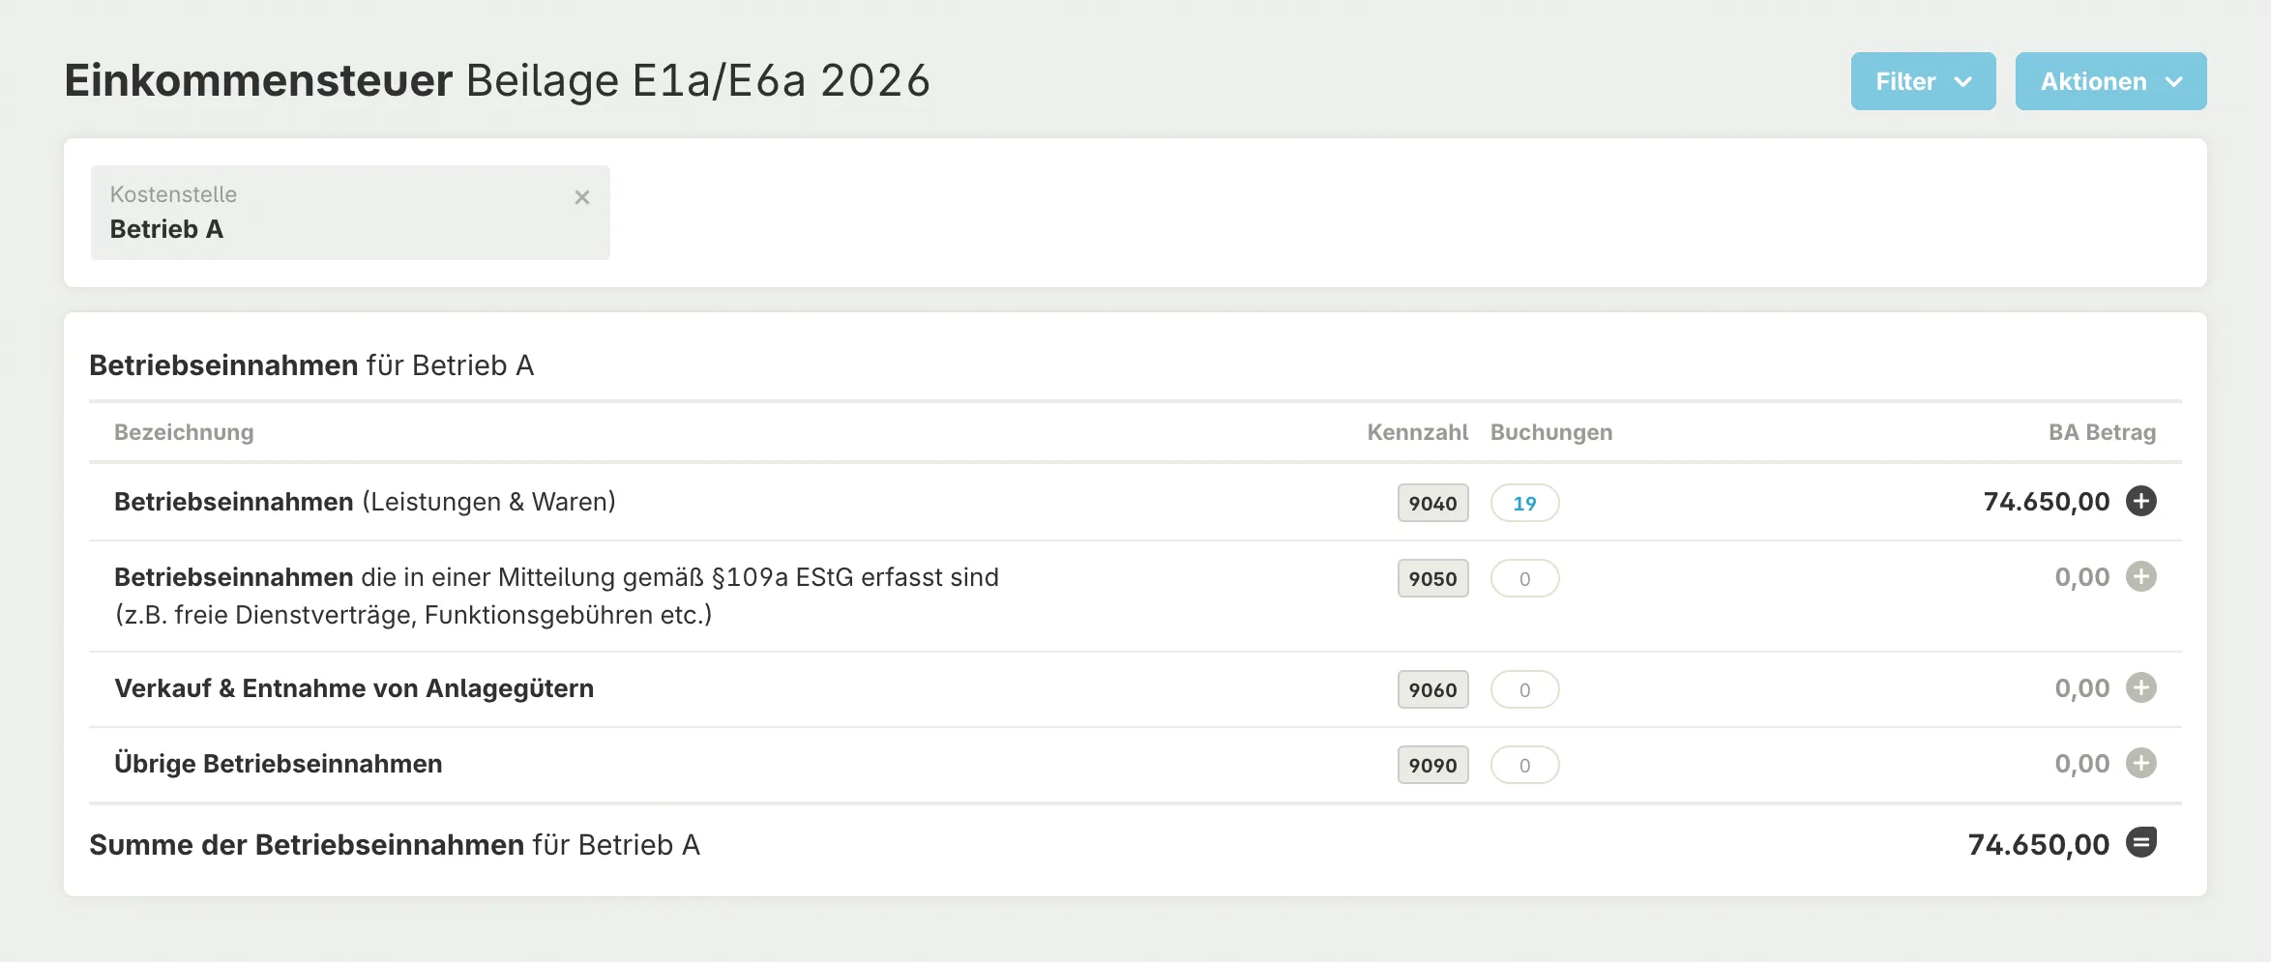
Task: Open the 19 Buchungen badge
Action: [x=1524, y=503]
